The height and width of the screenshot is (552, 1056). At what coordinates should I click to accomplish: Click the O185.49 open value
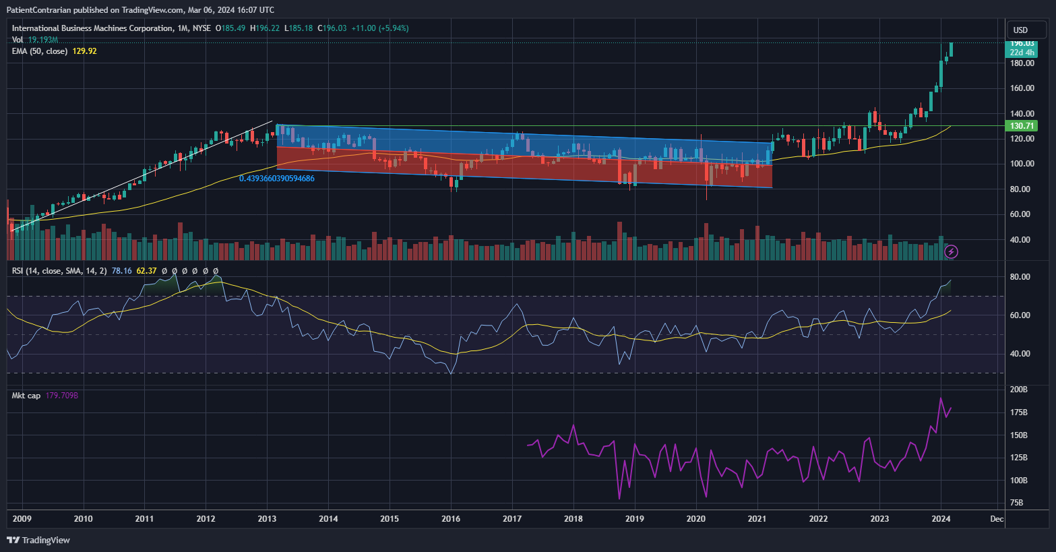[230, 28]
